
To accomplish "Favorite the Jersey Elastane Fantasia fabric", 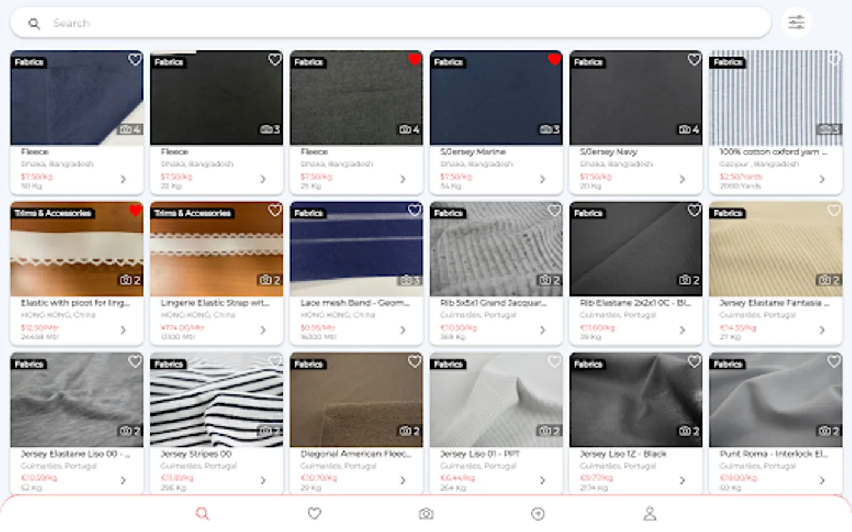I will point(834,210).
